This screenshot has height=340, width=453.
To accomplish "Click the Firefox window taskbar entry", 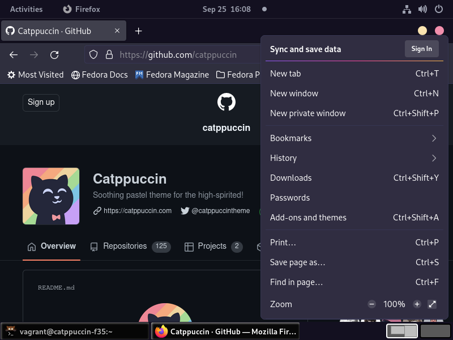I will (x=225, y=331).
